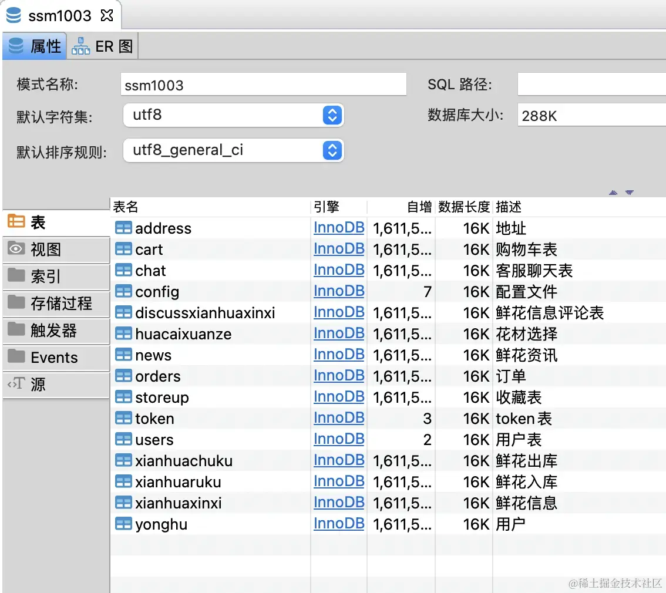Click the down triangle above table list
The image size is (666, 593).
coord(630,193)
